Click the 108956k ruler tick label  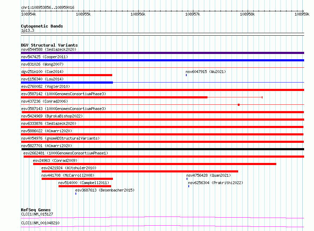[x=138, y=14]
